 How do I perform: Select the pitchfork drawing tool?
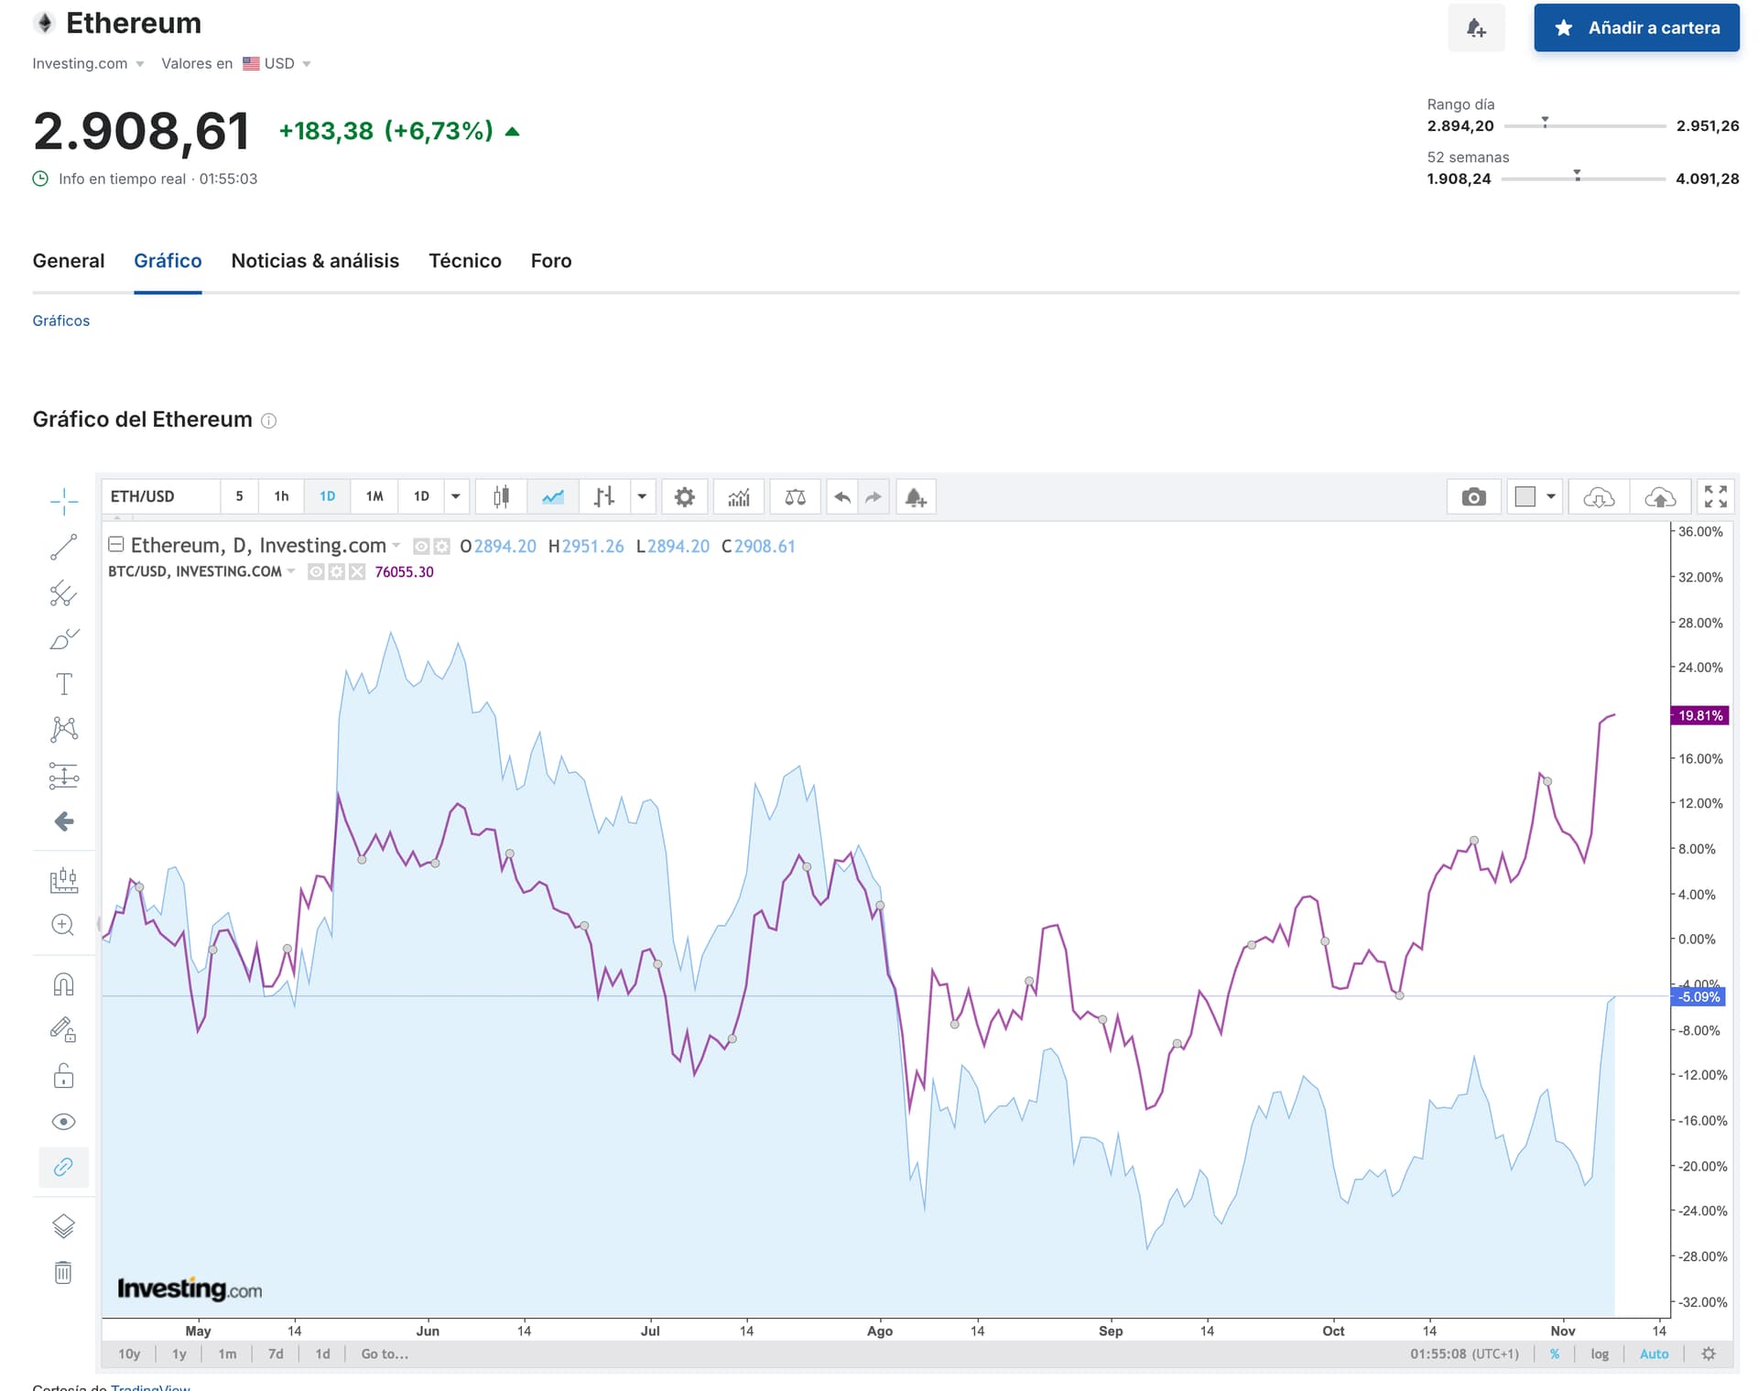[64, 593]
